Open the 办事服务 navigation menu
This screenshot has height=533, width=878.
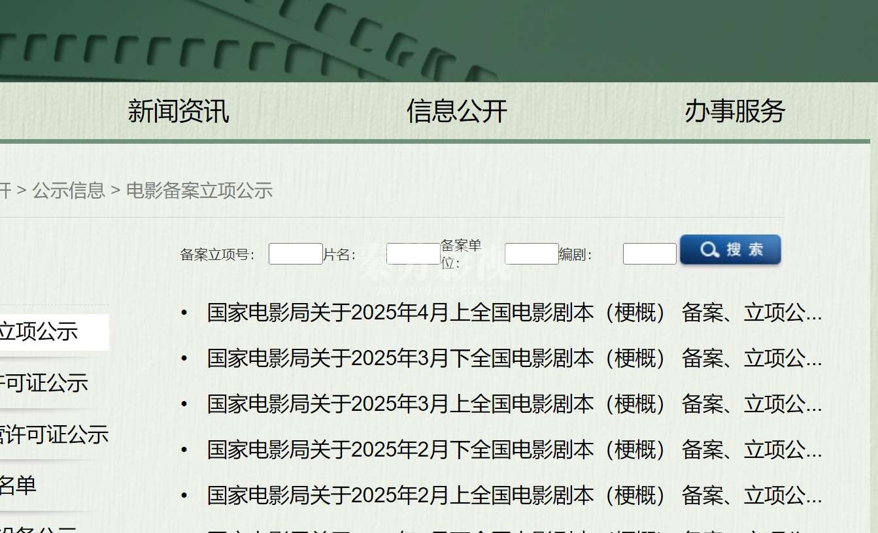click(735, 112)
